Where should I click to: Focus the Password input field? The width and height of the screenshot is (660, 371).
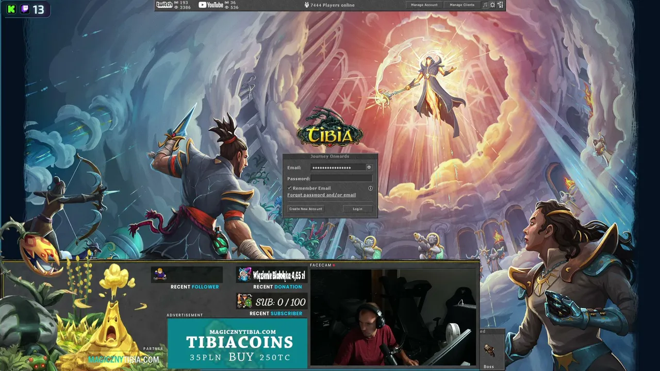point(341,178)
